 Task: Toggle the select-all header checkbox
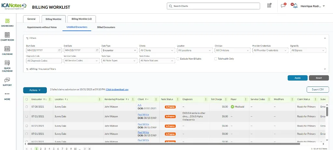[27, 99]
